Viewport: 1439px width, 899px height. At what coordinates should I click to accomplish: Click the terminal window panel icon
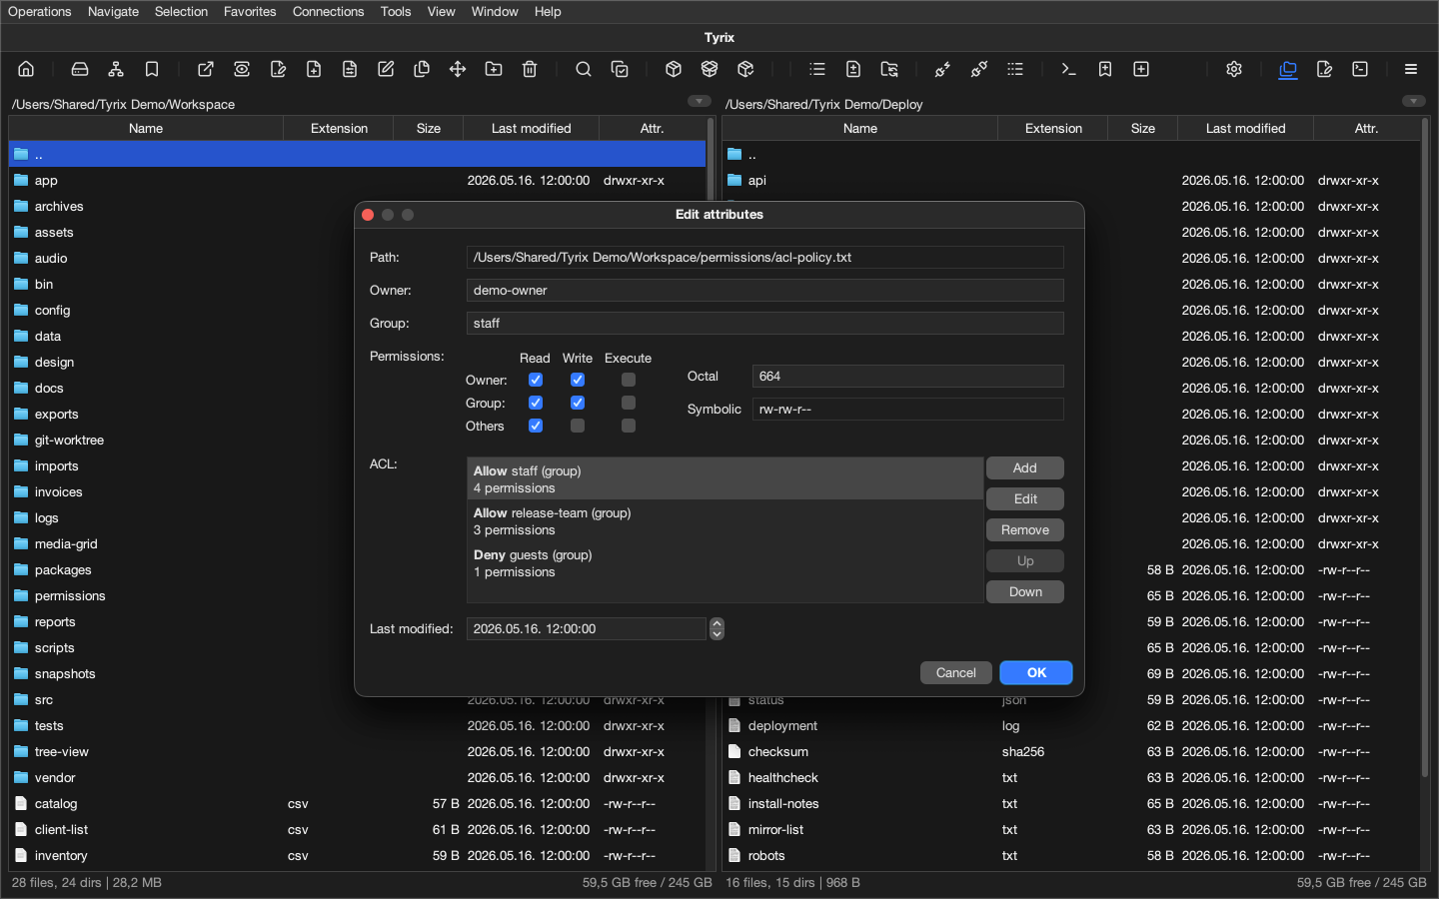1360,69
